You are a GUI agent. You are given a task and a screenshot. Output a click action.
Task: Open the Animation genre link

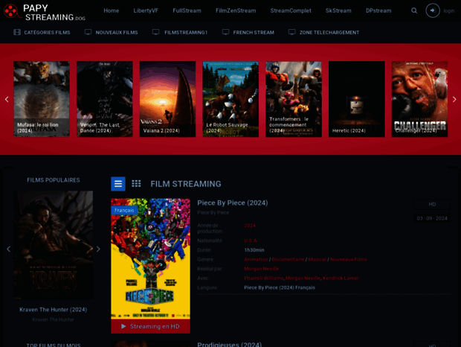[256, 259]
